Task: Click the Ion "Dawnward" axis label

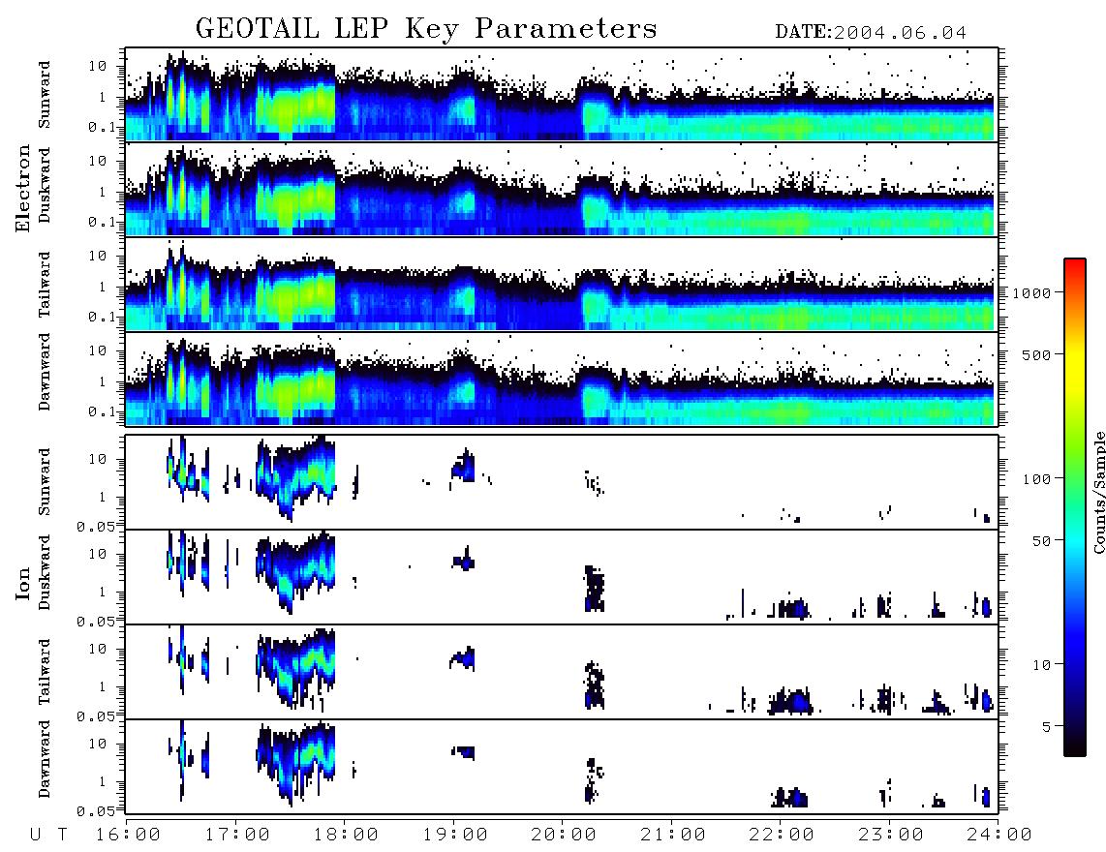Action: tap(45, 759)
